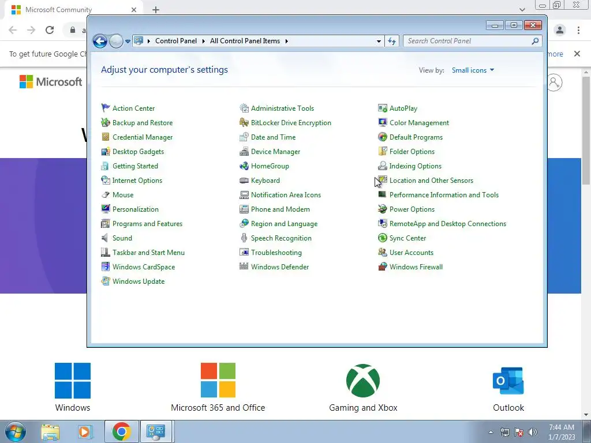Open the BitLocker Drive Encryption key icon
This screenshot has height=443, width=591.
[244, 122]
